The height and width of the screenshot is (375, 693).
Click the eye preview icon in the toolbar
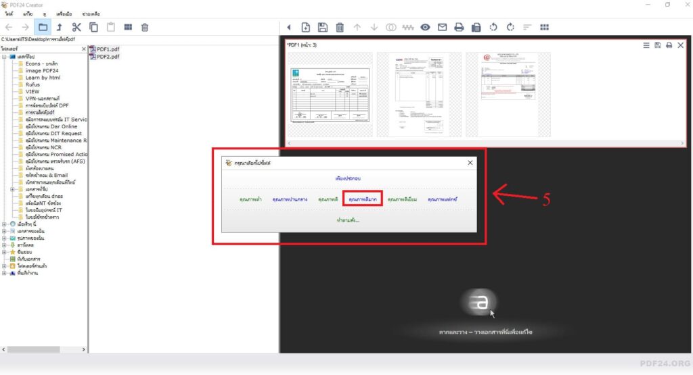click(425, 27)
